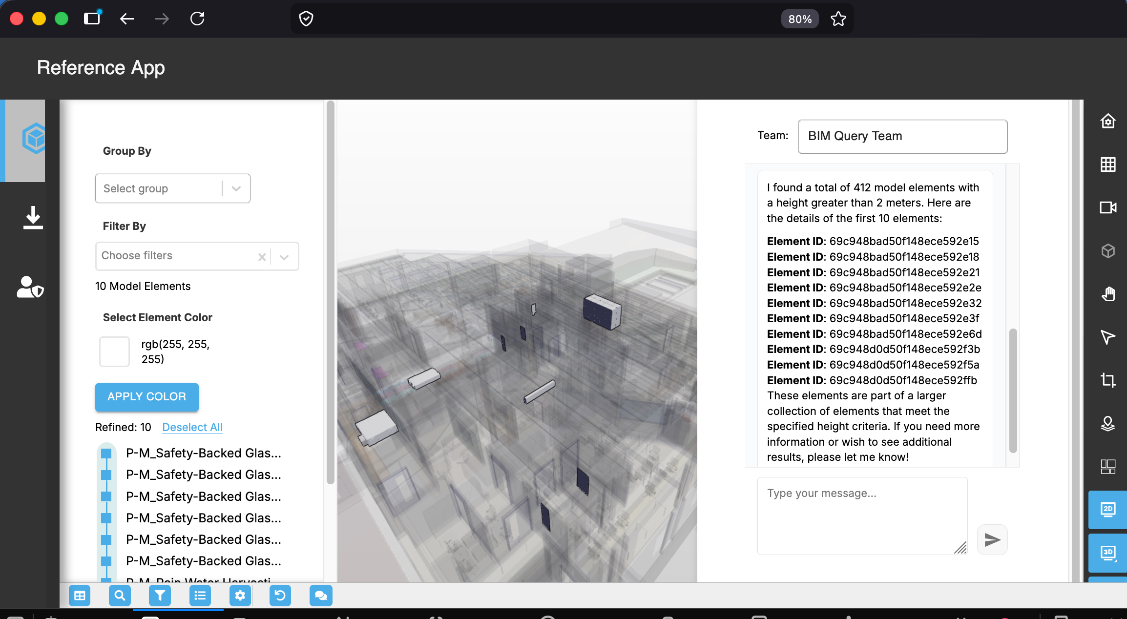The width and height of the screenshot is (1127, 619).
Task: Open the filter funnel tool
Action: tap(160, 596)
